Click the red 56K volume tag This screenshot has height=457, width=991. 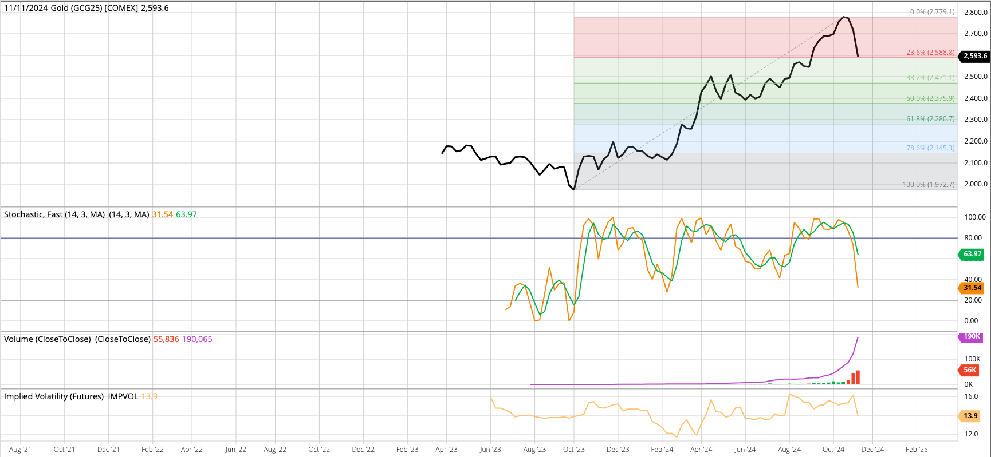tap(969, 370)
